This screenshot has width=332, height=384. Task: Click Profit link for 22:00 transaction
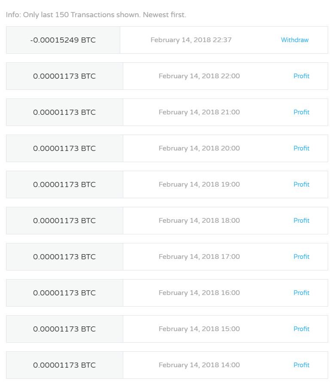301,76
